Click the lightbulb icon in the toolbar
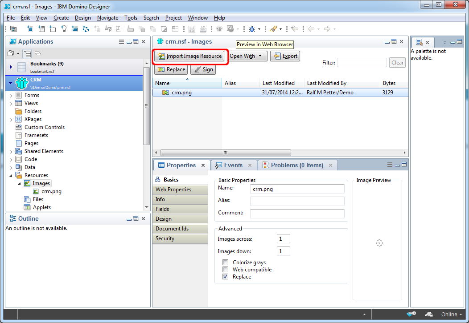 coord(64,29)
